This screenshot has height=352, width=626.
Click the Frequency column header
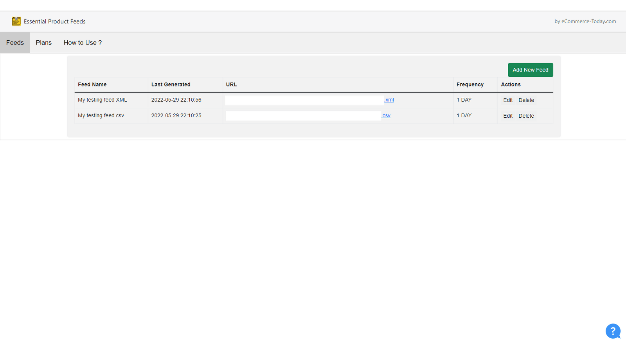[x=470, y=84]
